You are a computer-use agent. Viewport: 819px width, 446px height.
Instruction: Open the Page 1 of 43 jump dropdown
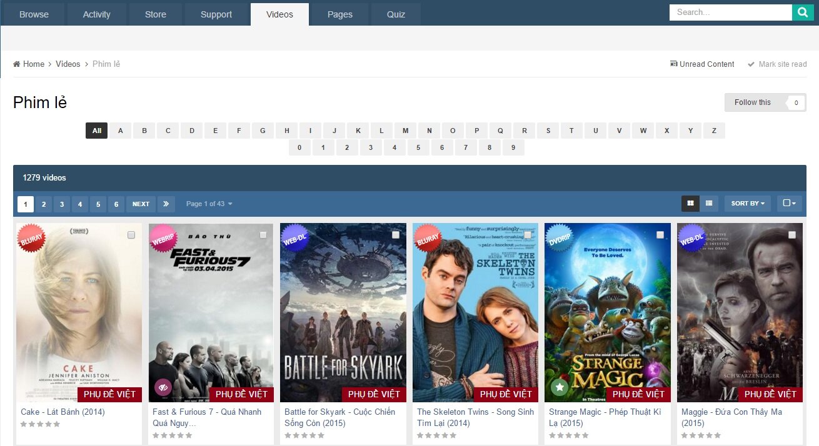[209, 204]
